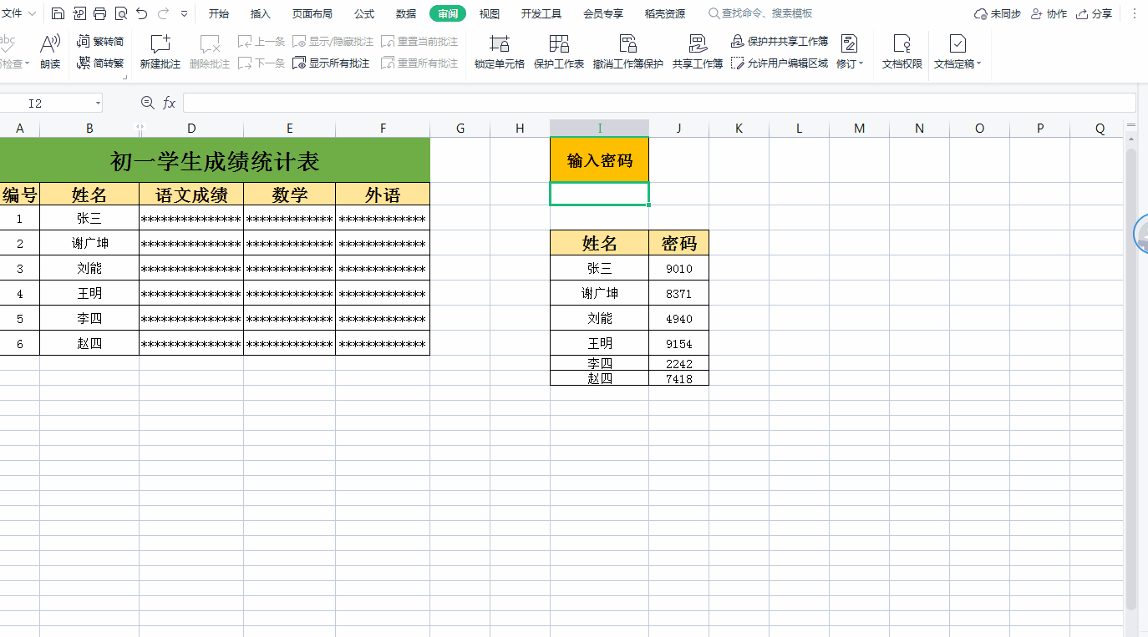Click the formula bar input field
Screen dimensions: 1148x637
point(659,103)
